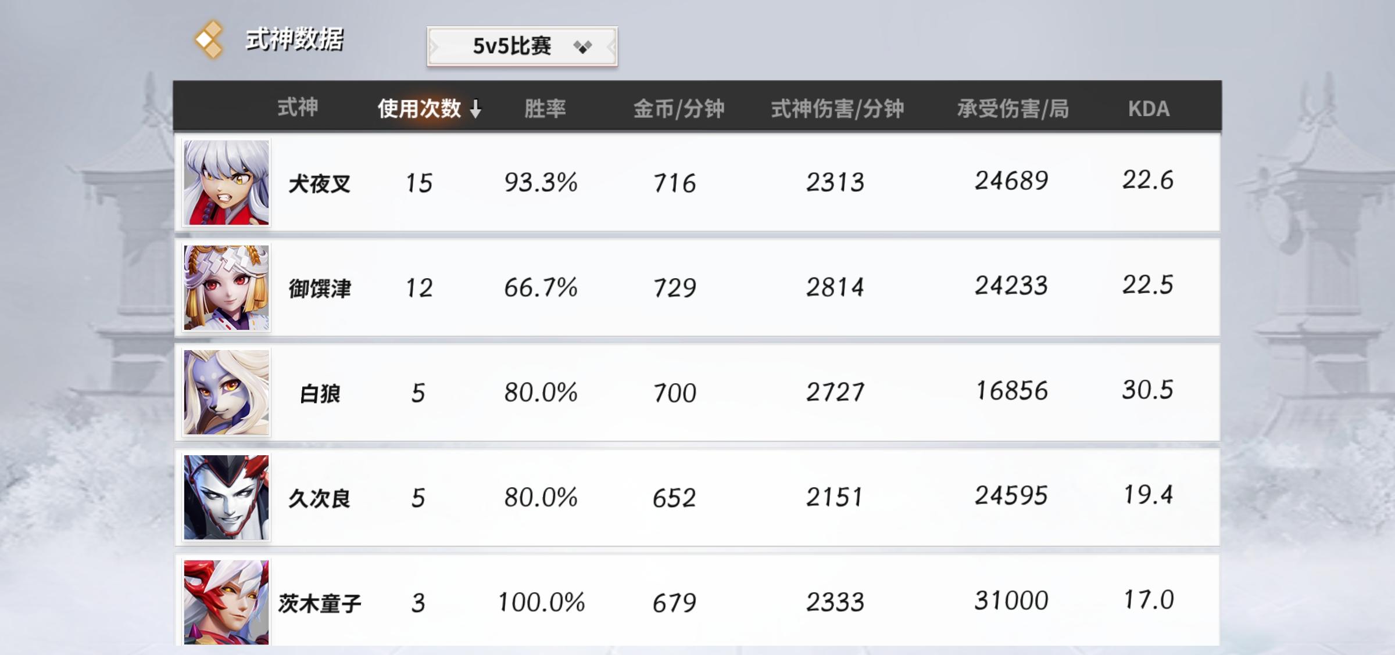Select 茨木童子 portrait thumbnail
The height and width of the screenshot is (655, 1395).
[x=226, y=602]
